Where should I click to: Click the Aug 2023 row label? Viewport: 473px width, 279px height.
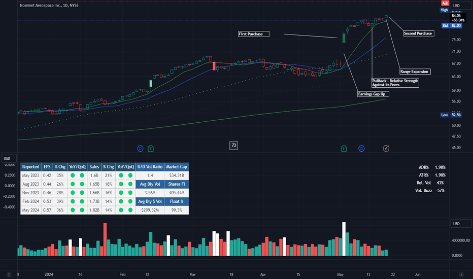coord(30,184)
